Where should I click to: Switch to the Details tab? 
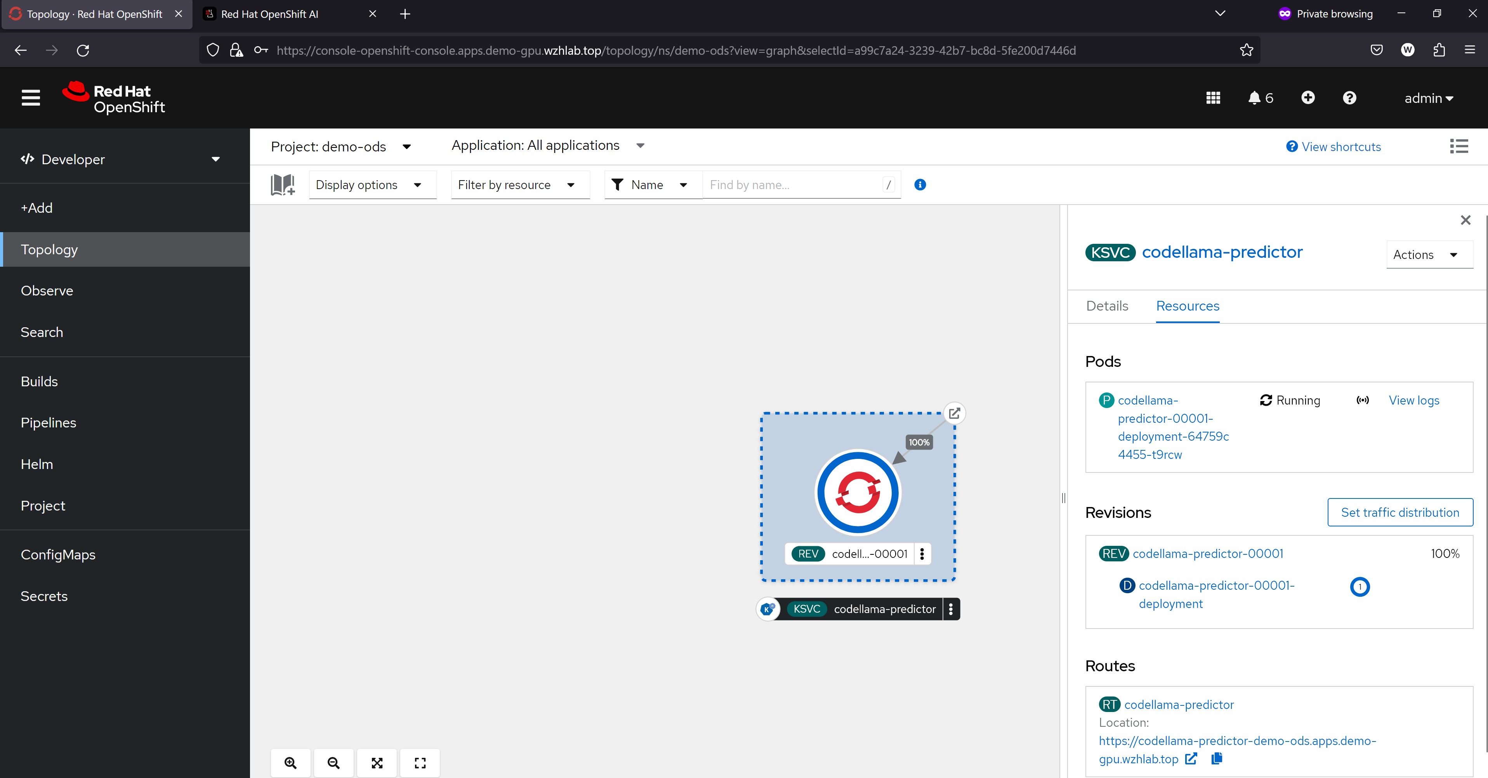pos(1107,306)
